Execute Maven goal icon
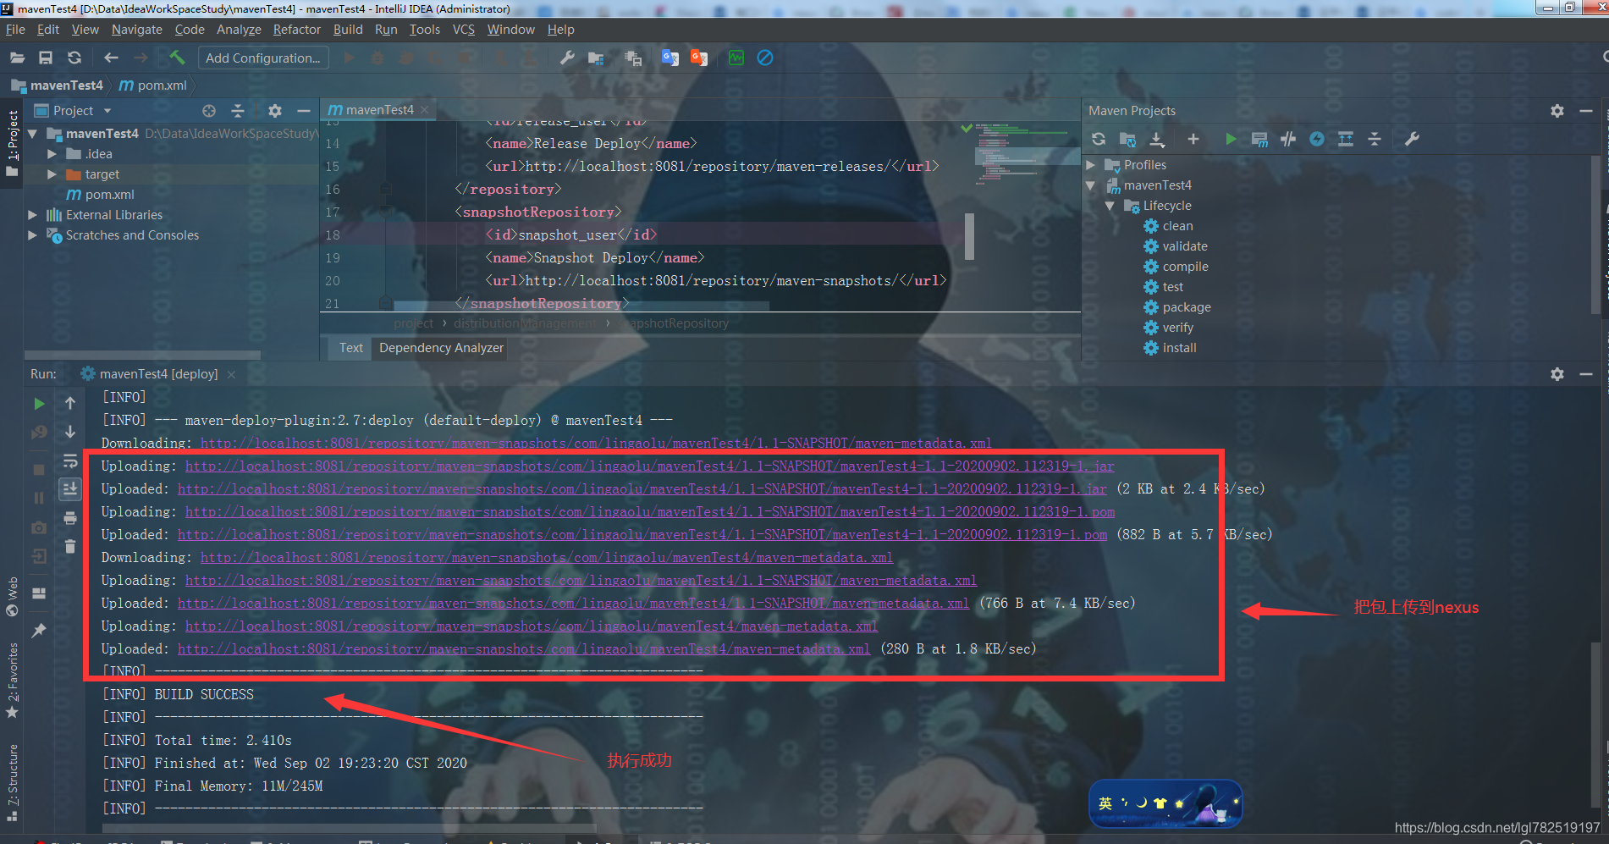1609x844 pixels. tap(1259, 139)
